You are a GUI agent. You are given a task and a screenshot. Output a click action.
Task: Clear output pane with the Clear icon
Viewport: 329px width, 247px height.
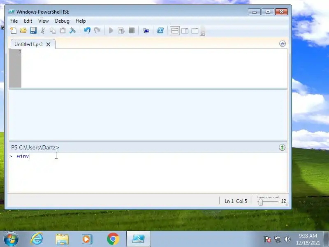click(x=73, y=30)
